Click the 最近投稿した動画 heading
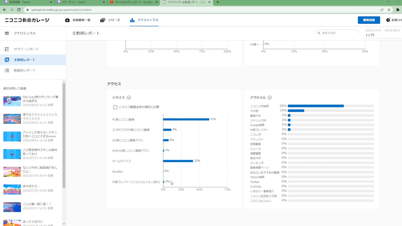This screenshot has height=226, width=402. click(x=15, y=88)
